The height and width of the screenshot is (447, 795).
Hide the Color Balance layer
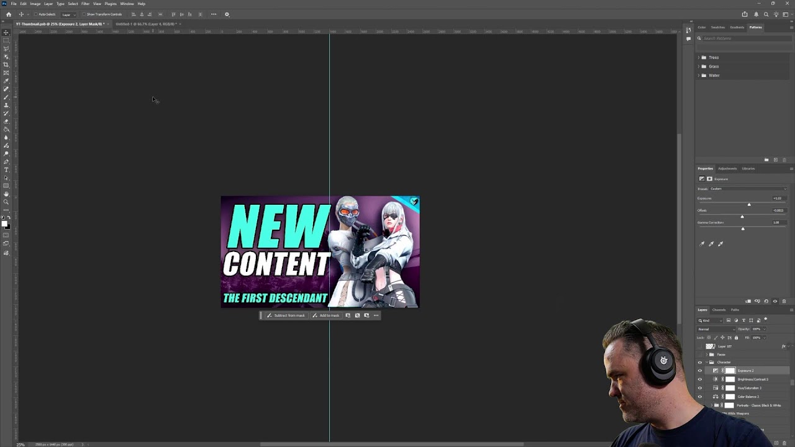point(700,397)
